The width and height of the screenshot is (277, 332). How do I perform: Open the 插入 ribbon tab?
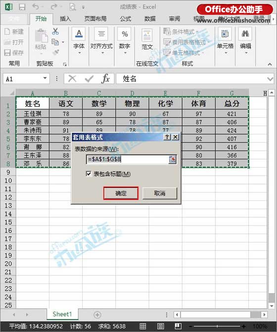coord(65,19)
